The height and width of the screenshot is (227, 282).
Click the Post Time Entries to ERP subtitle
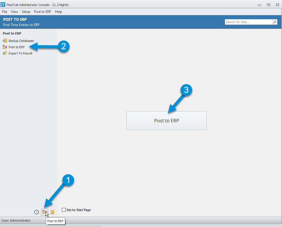tap(21, 25)
